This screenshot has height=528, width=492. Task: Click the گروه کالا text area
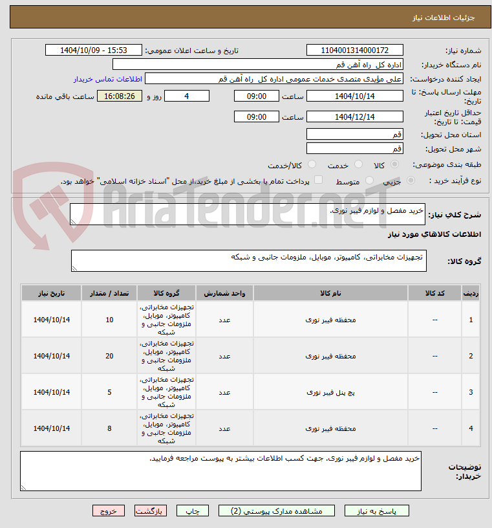click(249, 261)
